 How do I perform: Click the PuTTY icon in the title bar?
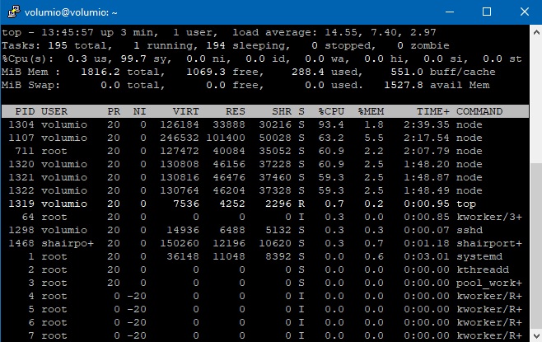(x=12, y=12)
